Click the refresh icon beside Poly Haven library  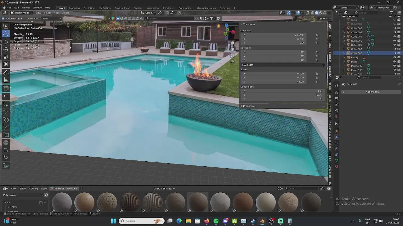(46, 195)
